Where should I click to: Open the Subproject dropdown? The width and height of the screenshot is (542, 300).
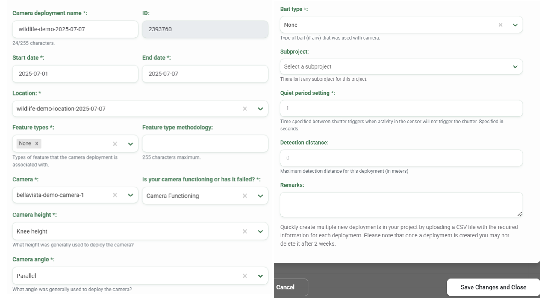[515, 67]
